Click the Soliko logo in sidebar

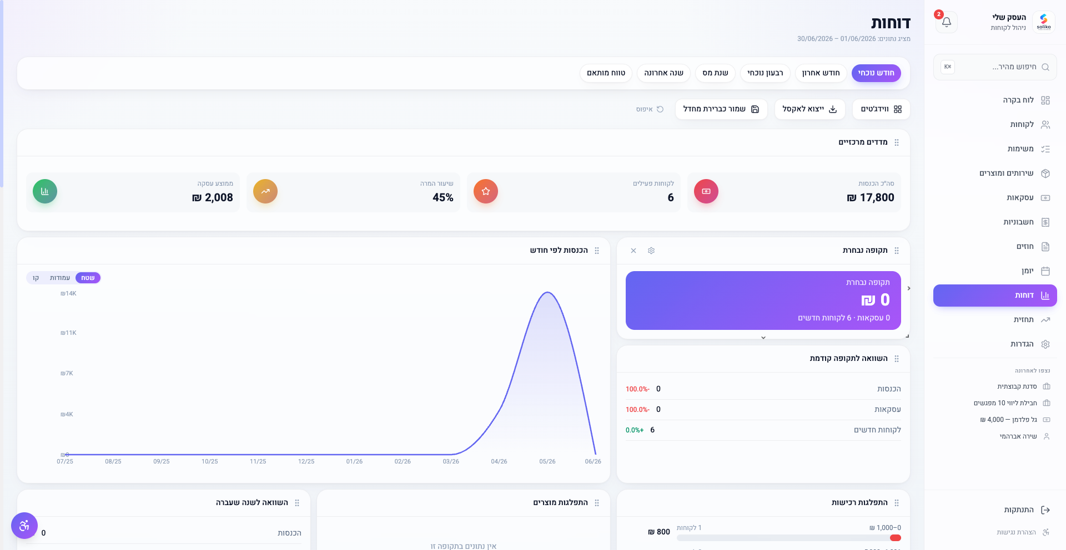(x=1044, y=22)
